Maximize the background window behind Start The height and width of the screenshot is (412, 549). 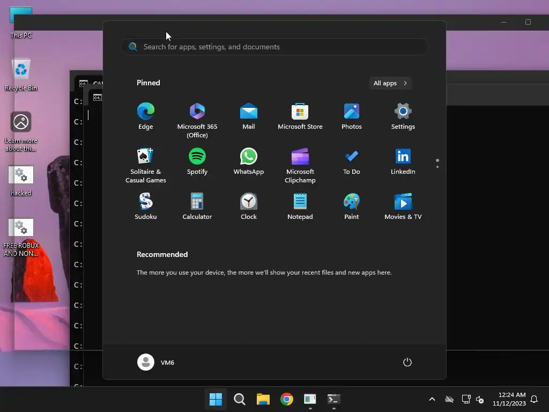[x=528, y=22]
